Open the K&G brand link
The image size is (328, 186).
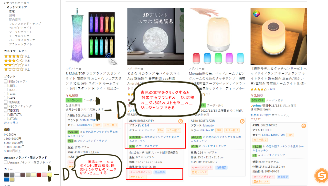[x=145, y=125]
